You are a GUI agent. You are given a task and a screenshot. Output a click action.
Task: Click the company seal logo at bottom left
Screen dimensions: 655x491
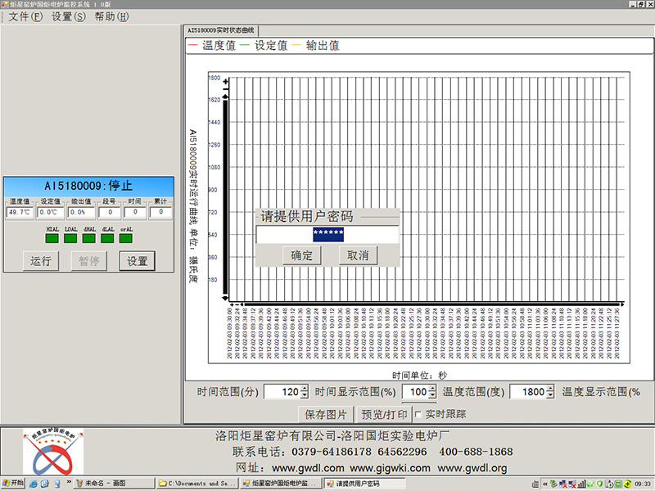[52, 451]
